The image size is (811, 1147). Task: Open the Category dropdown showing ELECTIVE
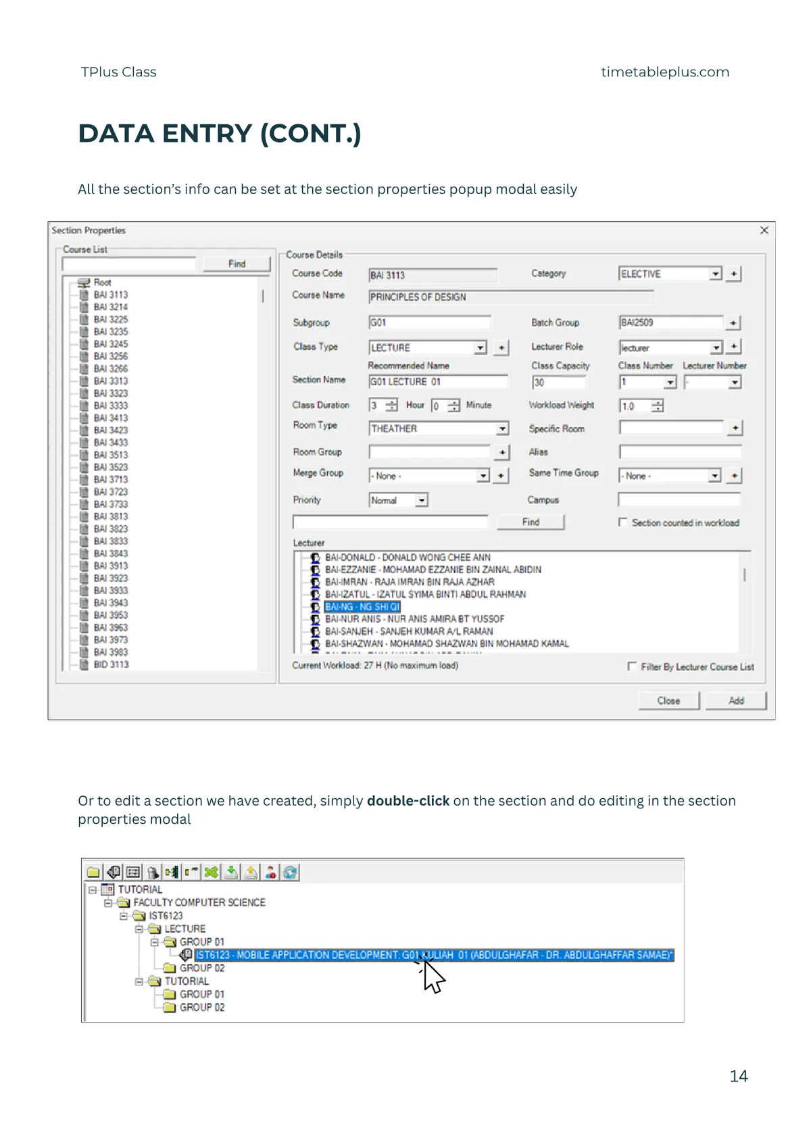(716, 274)
